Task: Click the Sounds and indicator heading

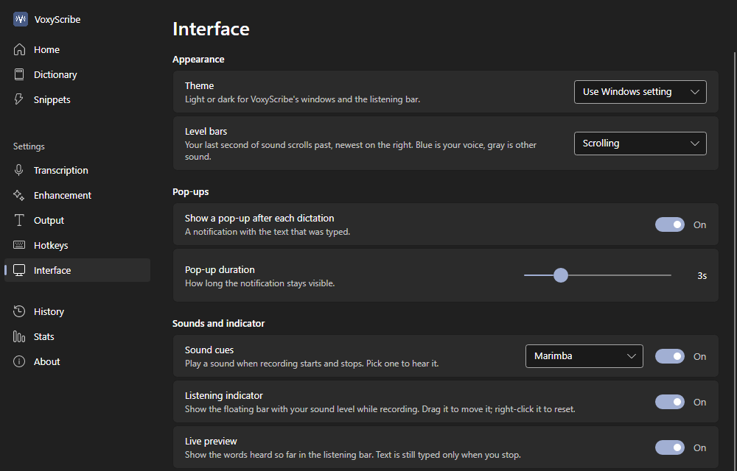Action: click(219, 323)
